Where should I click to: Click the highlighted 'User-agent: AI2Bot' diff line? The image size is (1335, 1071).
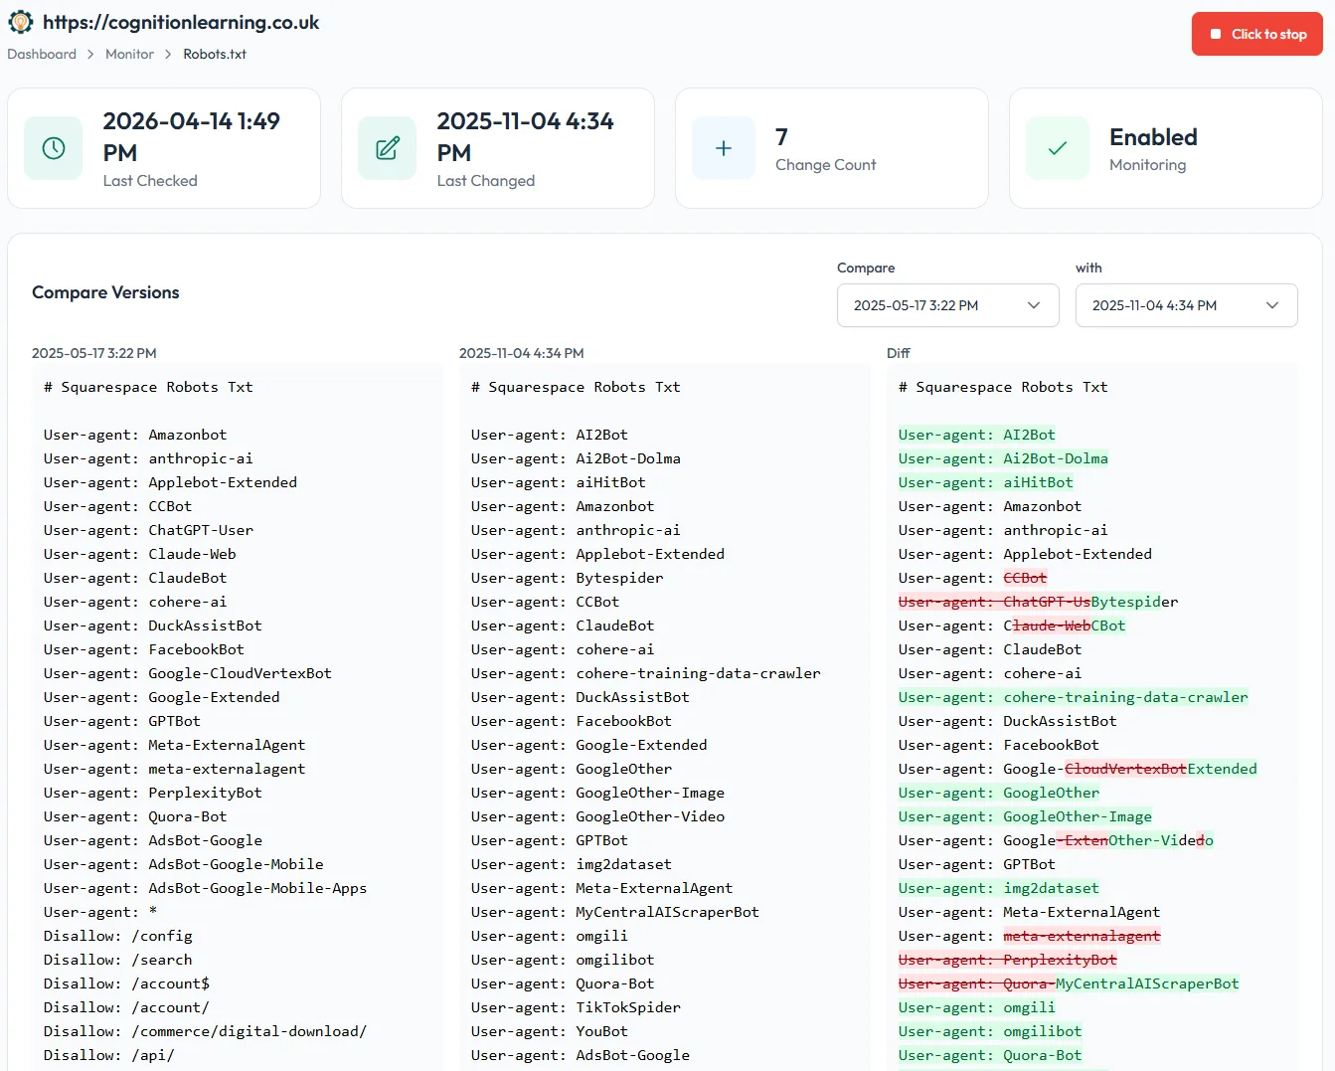click(976, 435)
